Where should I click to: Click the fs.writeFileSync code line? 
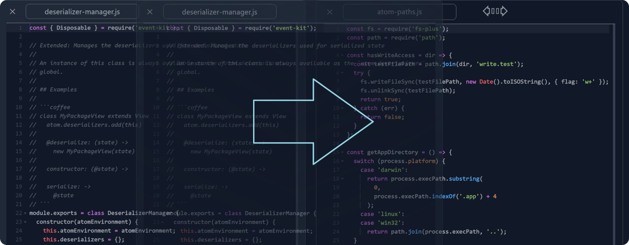point(484,82)
